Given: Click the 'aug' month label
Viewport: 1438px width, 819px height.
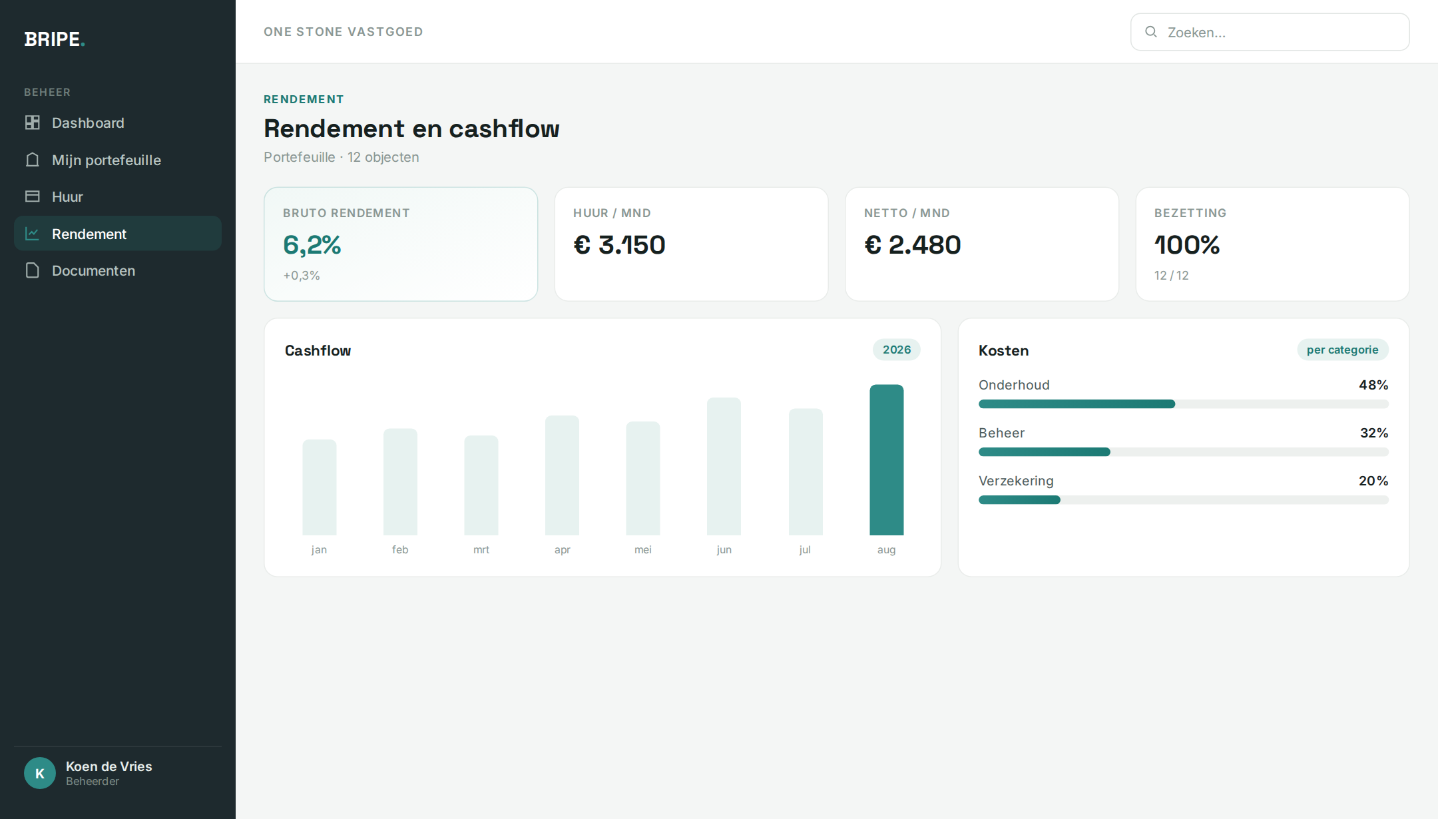Looking at the screenshot, I should click(886, 550).
